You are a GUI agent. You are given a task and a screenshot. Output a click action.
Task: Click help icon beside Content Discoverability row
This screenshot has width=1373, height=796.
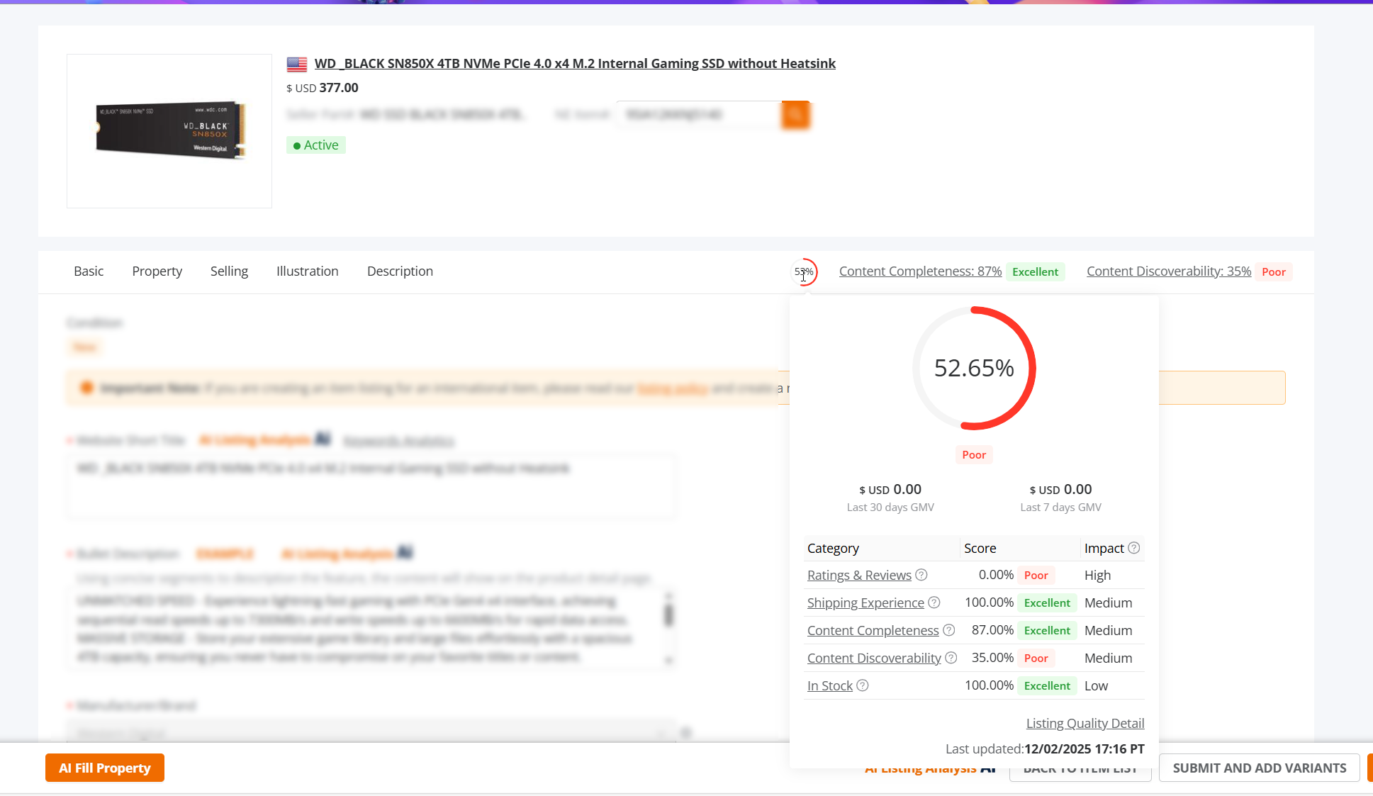pyautogui.click(x=951, y=658)
